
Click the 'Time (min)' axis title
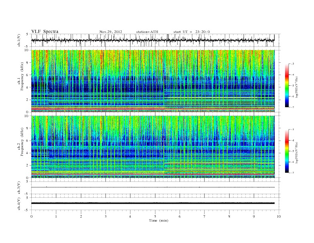pos(159,220)
